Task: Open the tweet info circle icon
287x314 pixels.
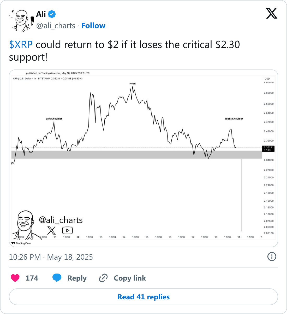Action: point(272,257)
